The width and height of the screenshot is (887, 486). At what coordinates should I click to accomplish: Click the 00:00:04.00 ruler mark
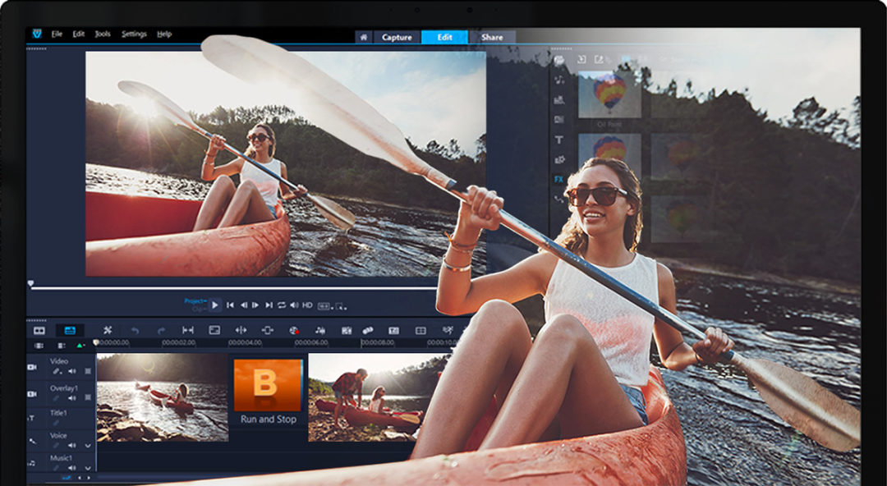[x=245, y=343]
